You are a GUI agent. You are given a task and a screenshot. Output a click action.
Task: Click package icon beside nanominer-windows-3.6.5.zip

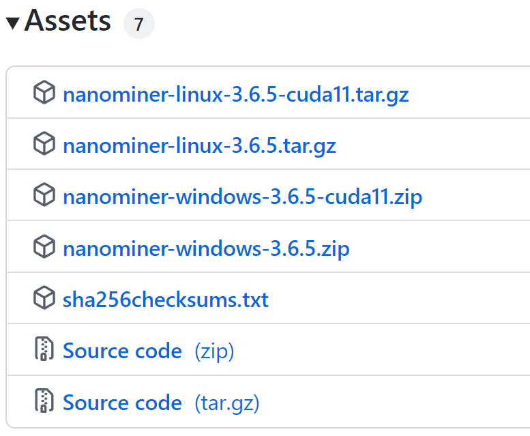tap(44, 247)
